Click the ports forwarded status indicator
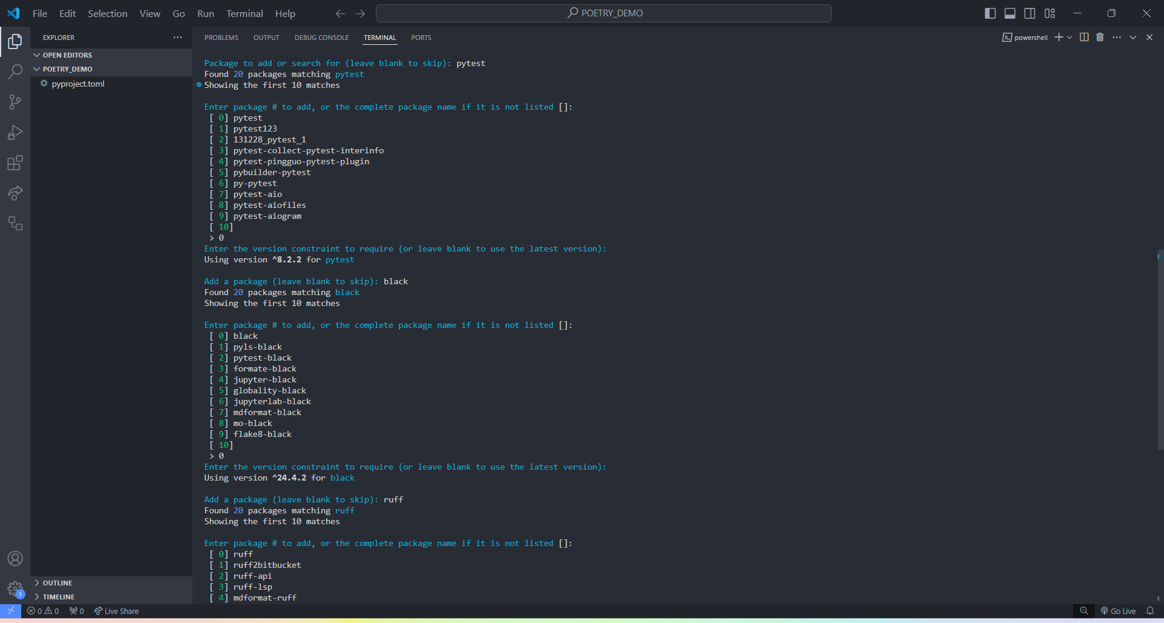1164x623 pixels. [x=77, y=611]
